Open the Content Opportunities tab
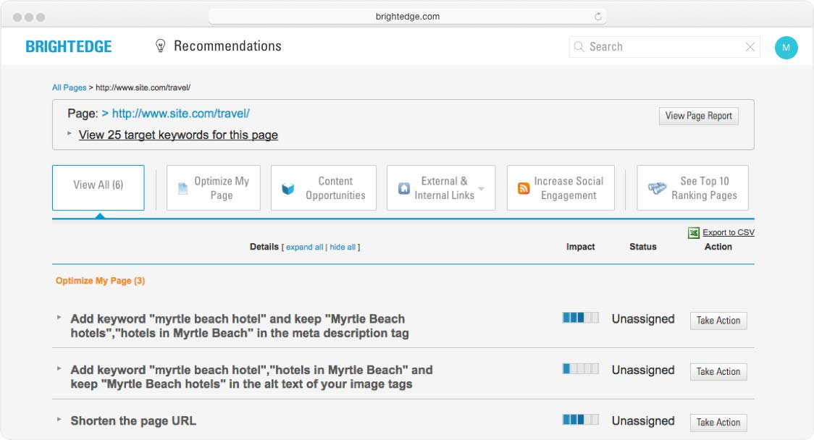 (x=324, y=188)
